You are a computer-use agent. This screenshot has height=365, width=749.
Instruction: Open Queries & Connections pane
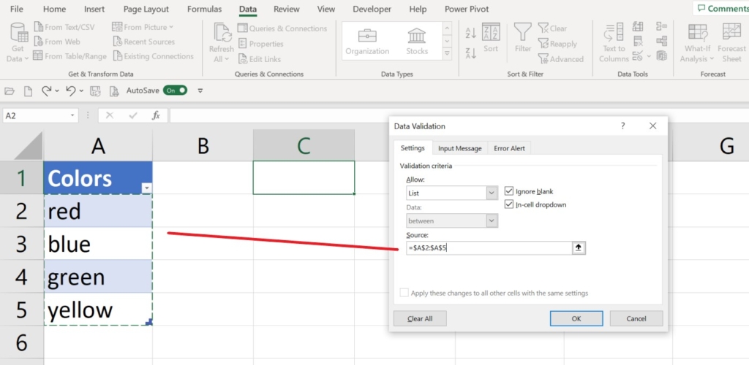[282, 28]
